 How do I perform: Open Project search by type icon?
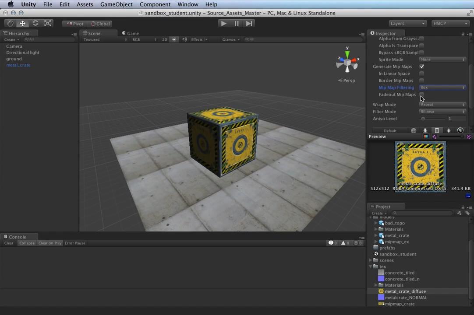pyautogui.click(x=459, y=213)
